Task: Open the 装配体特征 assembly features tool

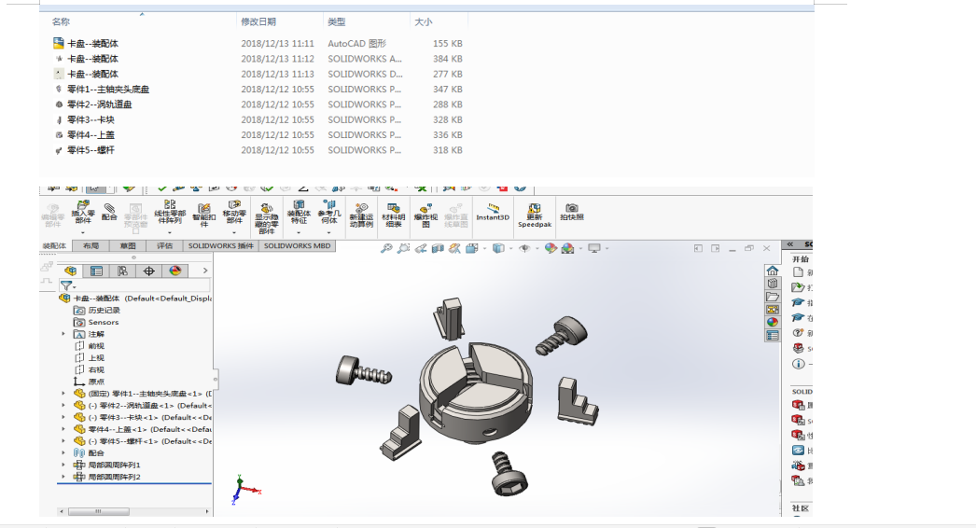Action: click(x=299, y=213)
